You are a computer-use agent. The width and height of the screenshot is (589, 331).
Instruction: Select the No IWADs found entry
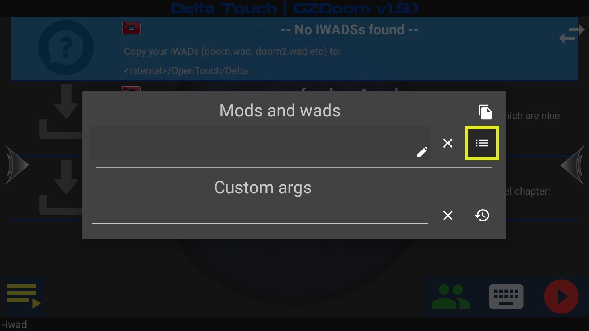coord(294,48)
